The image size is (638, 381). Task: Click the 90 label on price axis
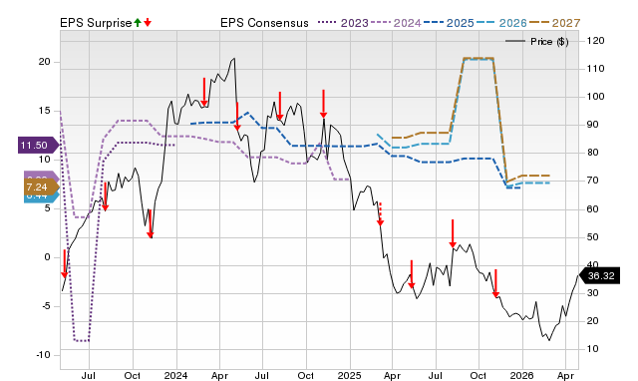[593, 125]
